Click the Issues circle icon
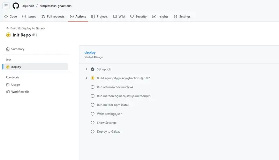279x160 pixels. pyautogui.click(x=24, y=16)
